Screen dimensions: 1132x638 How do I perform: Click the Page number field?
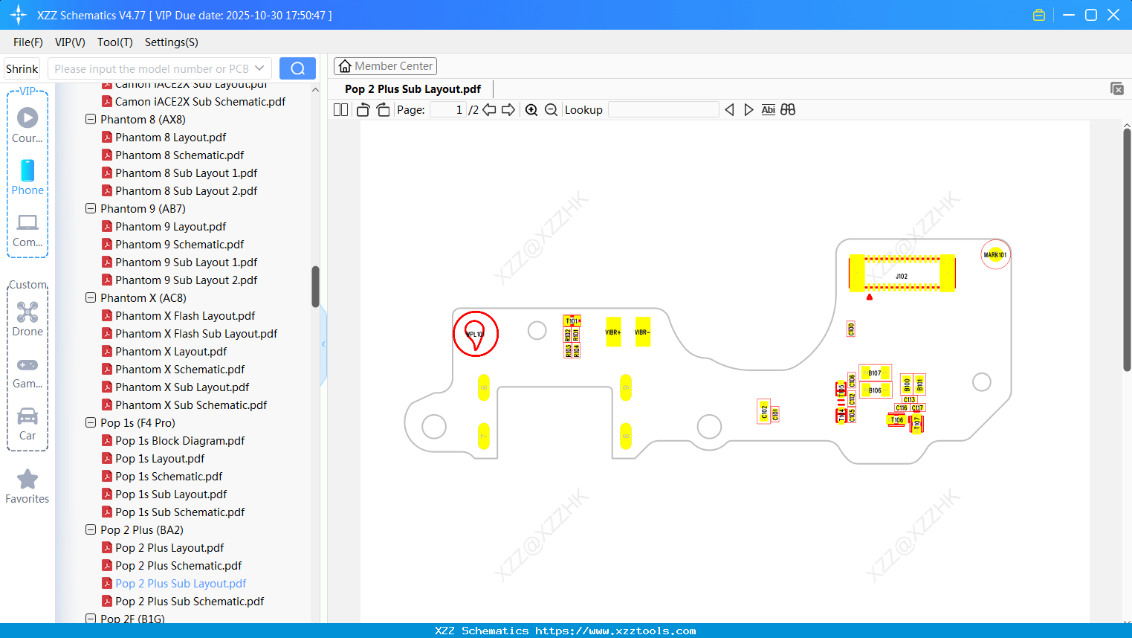click(447, 109)
